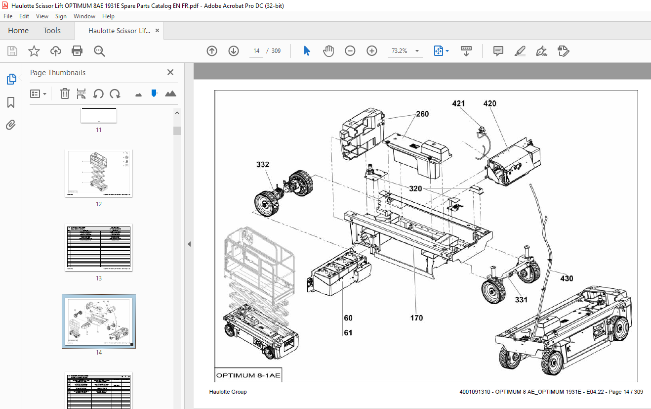651x409 pixels.
Task: Click the Extract pages scissor icon
Action: pos(81,93)
